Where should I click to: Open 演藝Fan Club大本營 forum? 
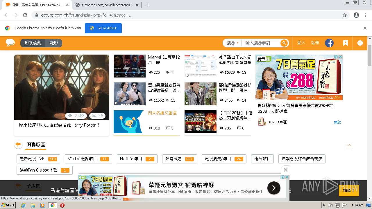(x=44, y=170)
